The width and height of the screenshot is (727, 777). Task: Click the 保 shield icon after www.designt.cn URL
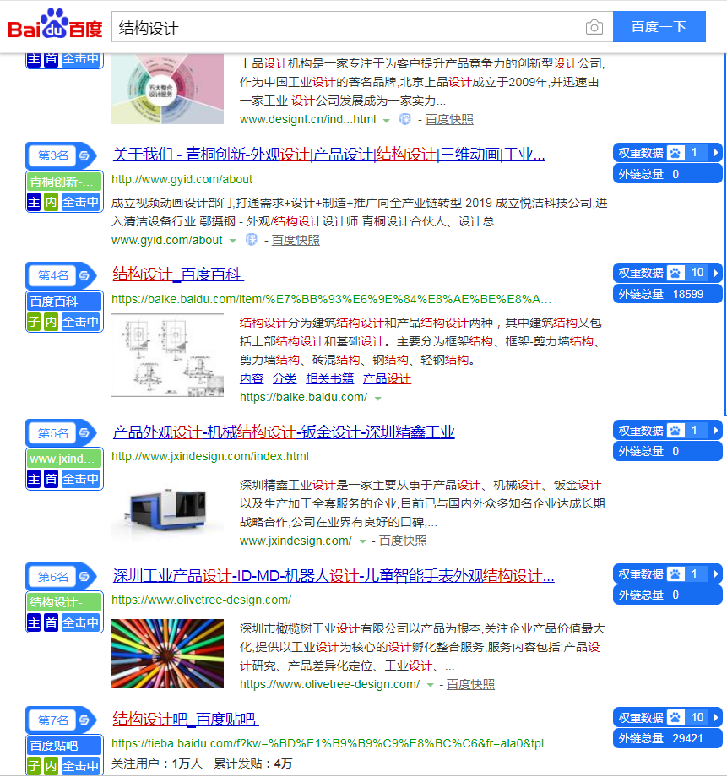pos(405,119)
